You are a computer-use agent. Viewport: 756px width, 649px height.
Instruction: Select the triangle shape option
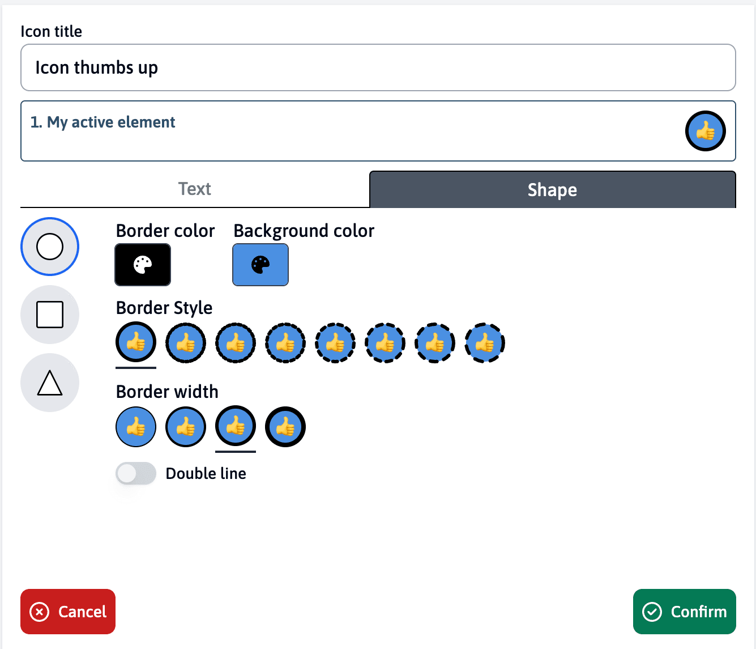[x=50, y=383]
